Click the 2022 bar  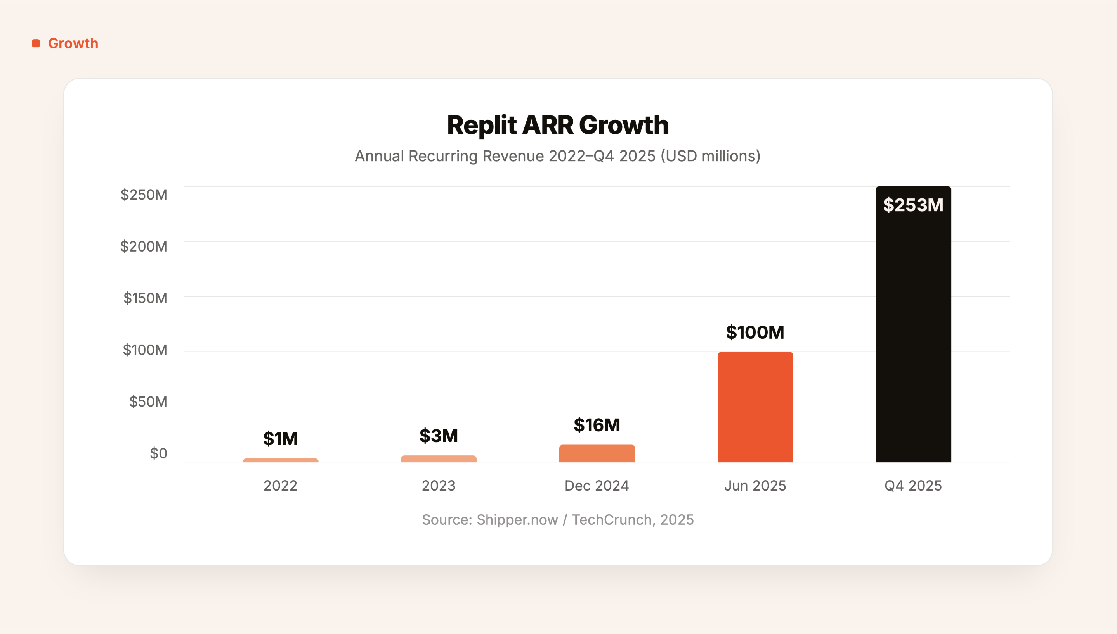point(281,460)
